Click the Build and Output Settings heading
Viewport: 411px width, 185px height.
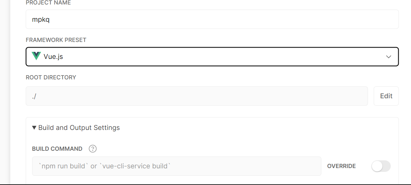(x=79, y=128)
